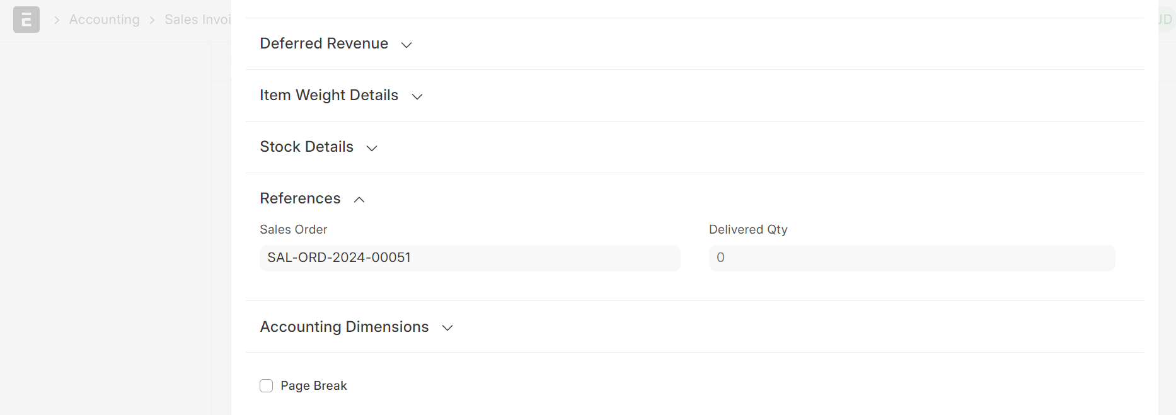
Task: Click breadcrumb arrow before Accounting
Action: (x=57, y=20)
